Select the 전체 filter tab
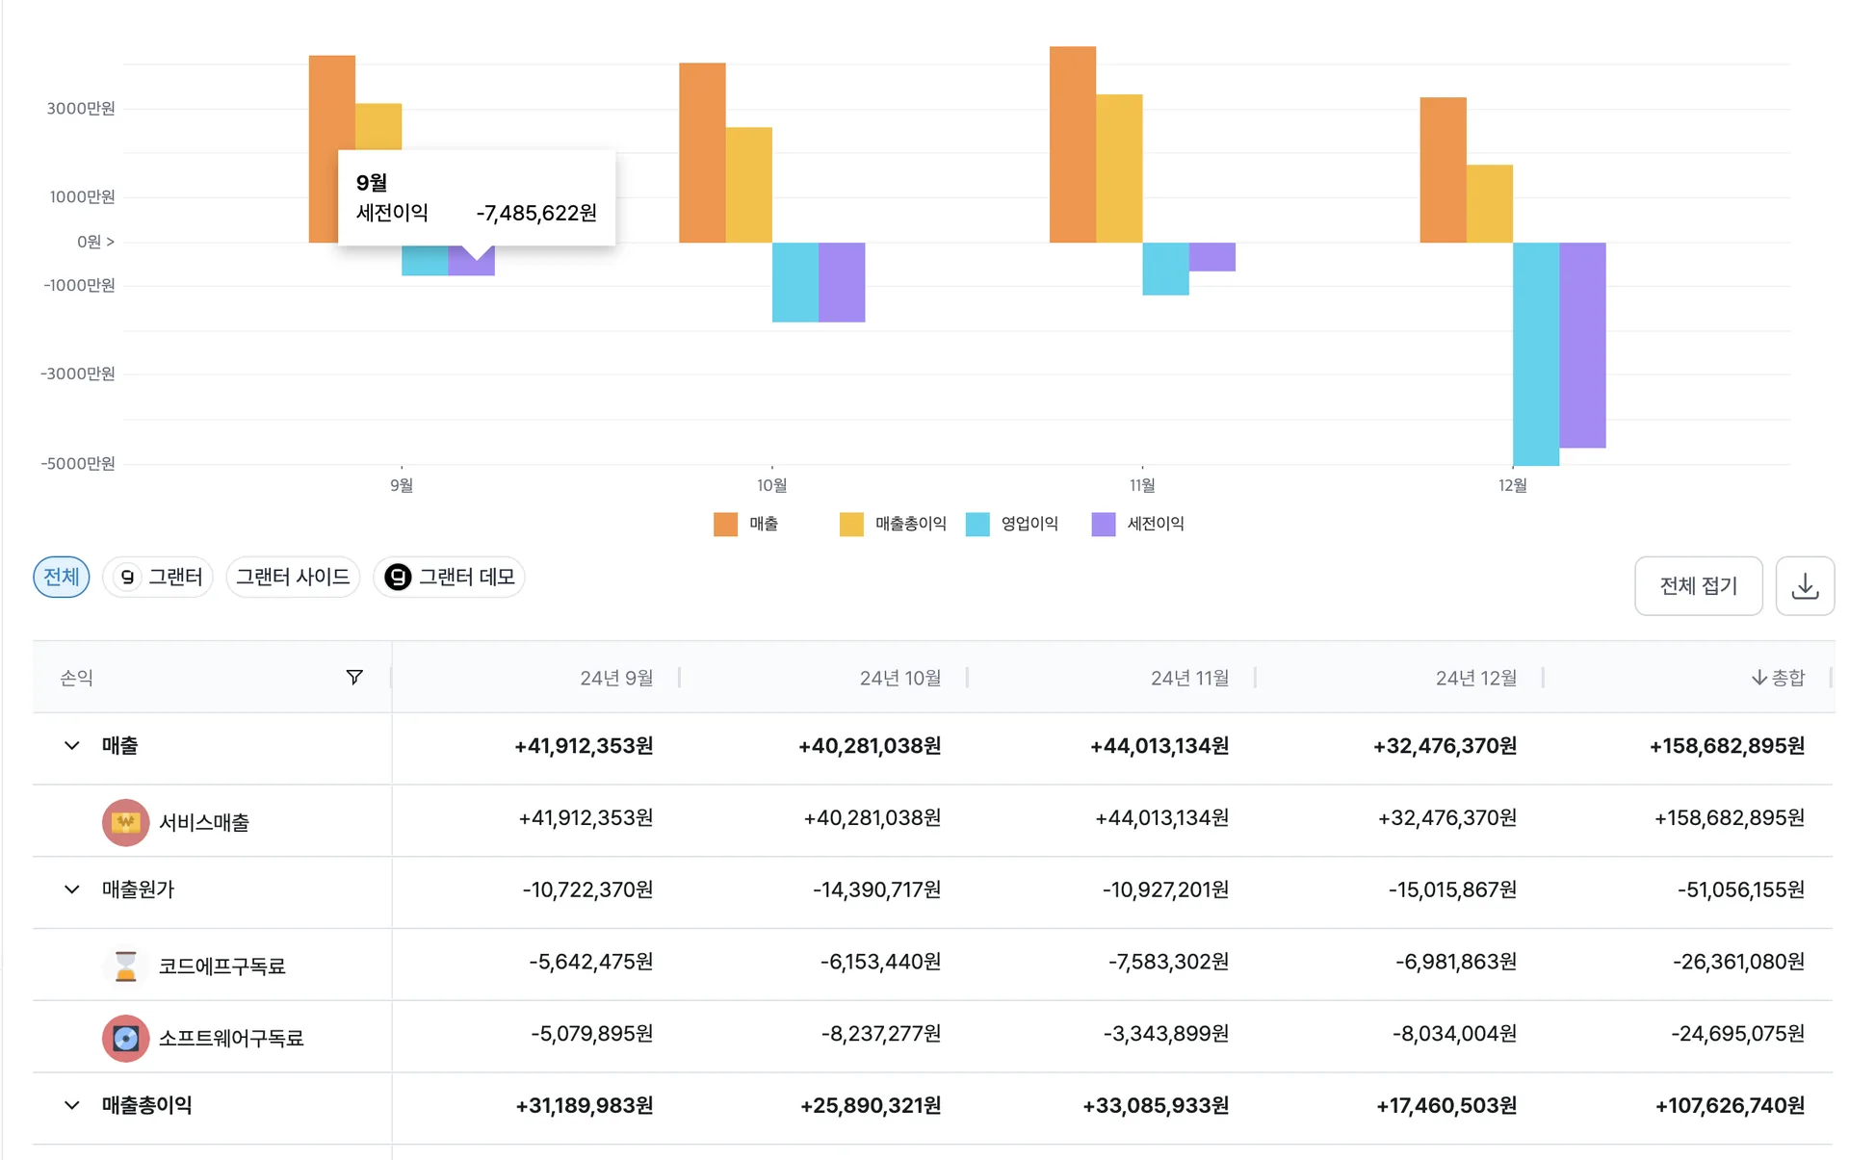The image size is (1849, 1160). click(x=62, y=577)
